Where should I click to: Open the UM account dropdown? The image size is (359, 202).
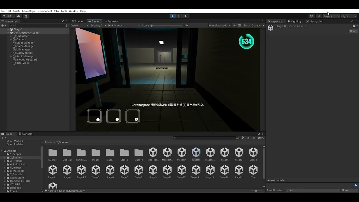coord(8,16)
